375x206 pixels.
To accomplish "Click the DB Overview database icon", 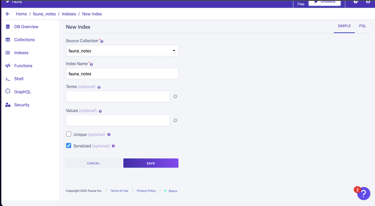I will click(8, 26).
